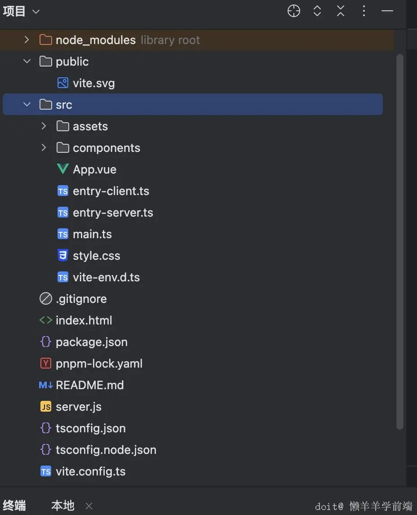Click the Vue icon next to App.vue
The height and width of the screenshot is (515, 417).
(x=63, y=169)
